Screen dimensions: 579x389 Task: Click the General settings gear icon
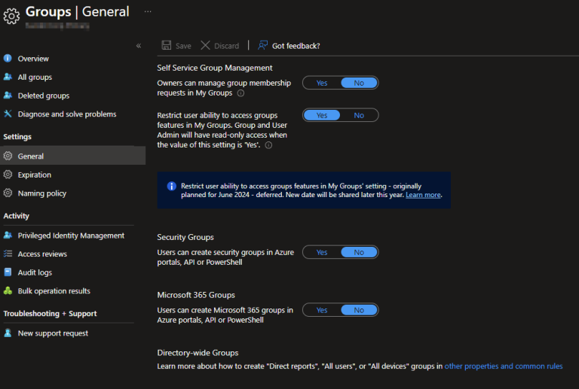(x=8, y=156)
